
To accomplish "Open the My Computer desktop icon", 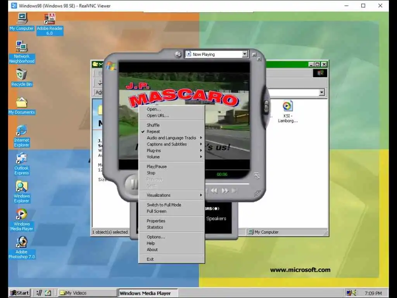I will pyautogui.click(x=22, y=22).
